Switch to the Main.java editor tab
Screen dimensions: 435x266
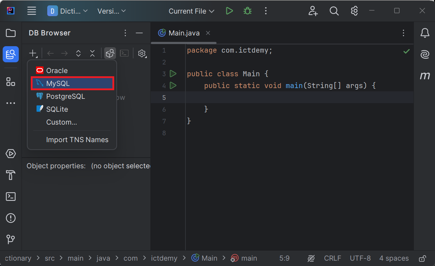(x=184, y=33)
